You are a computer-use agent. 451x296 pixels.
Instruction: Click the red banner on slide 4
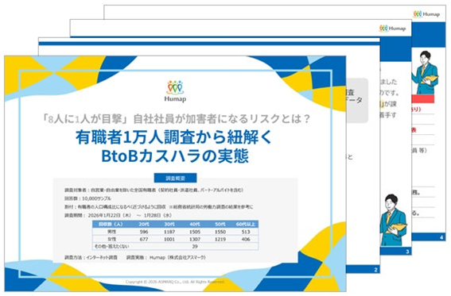(x=423, y=99)
